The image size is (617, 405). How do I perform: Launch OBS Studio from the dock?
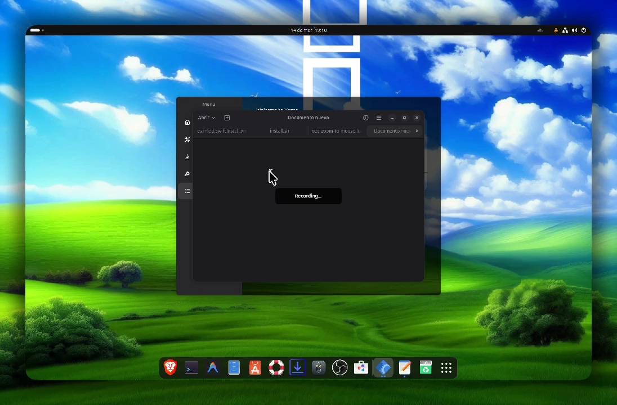[x=340, y=368]
